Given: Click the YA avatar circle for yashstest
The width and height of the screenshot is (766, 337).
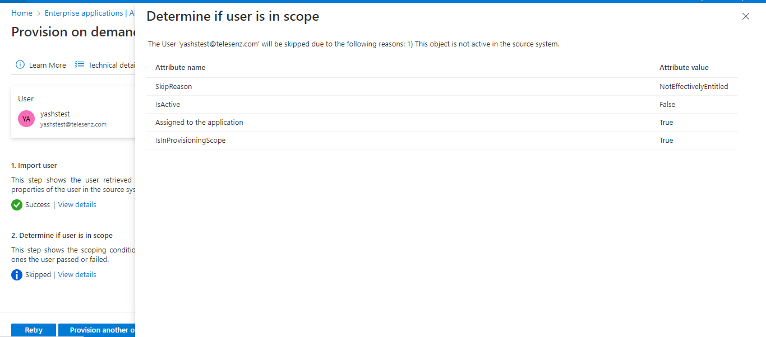Looking at the screenshot, I should point(26,119).
